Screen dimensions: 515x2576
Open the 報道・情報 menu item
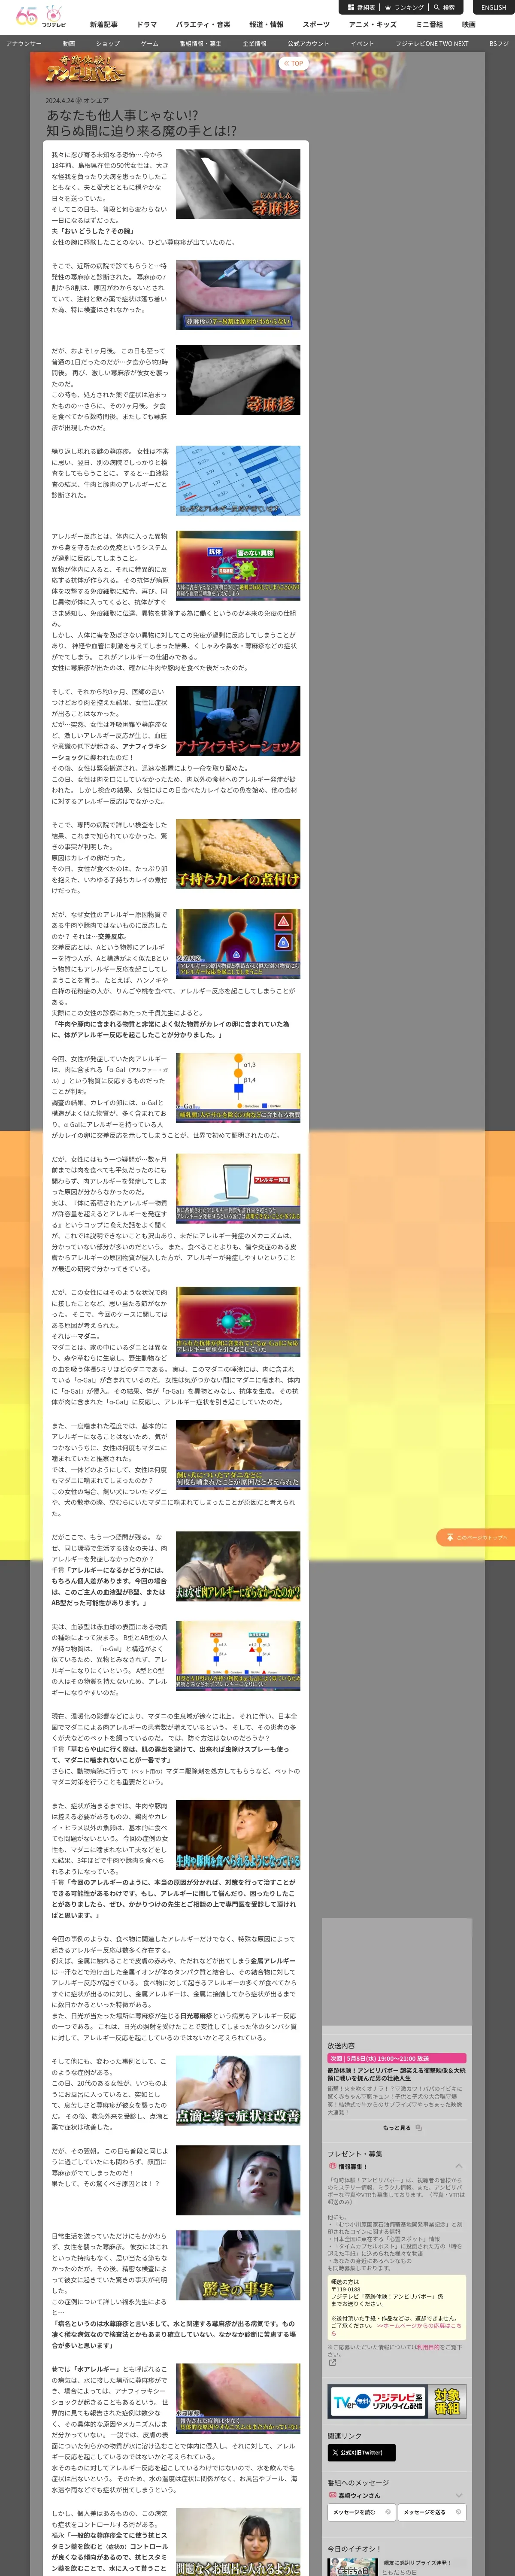click(266, 24)
